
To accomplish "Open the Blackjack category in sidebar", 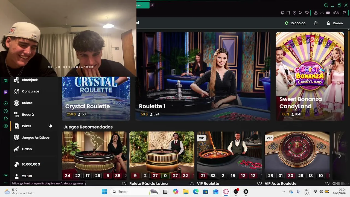I will coord(30,80).
